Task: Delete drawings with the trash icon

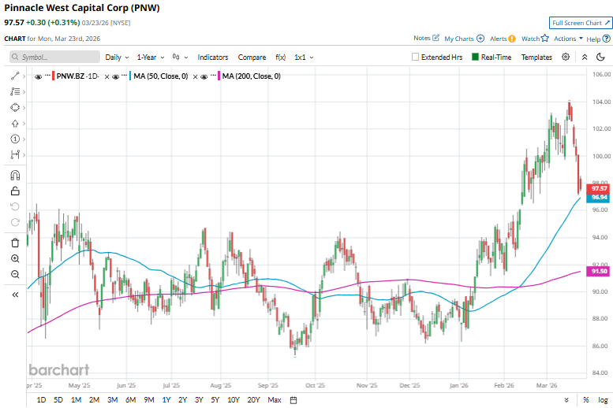Action: 15,243
